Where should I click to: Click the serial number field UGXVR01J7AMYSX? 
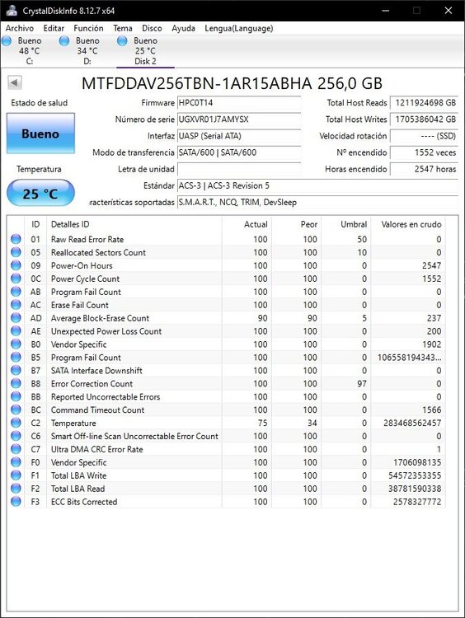click(239, 119)
